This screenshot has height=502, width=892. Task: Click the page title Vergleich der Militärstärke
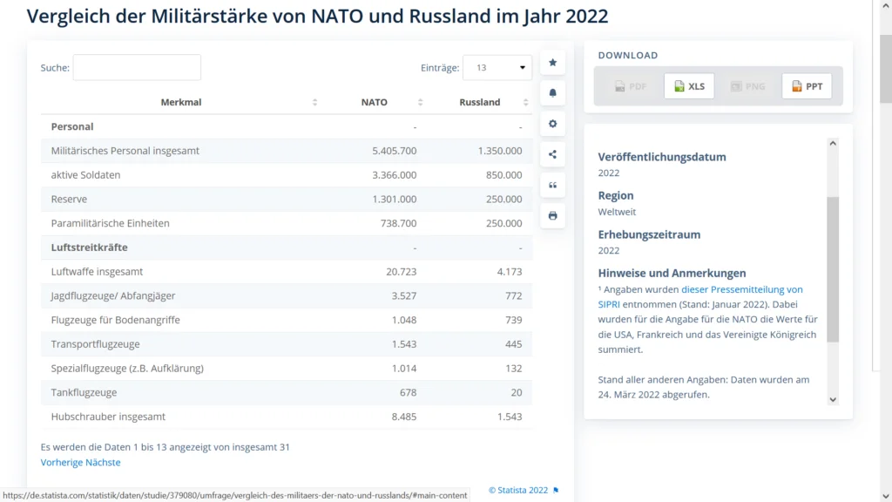click(317, 16)
